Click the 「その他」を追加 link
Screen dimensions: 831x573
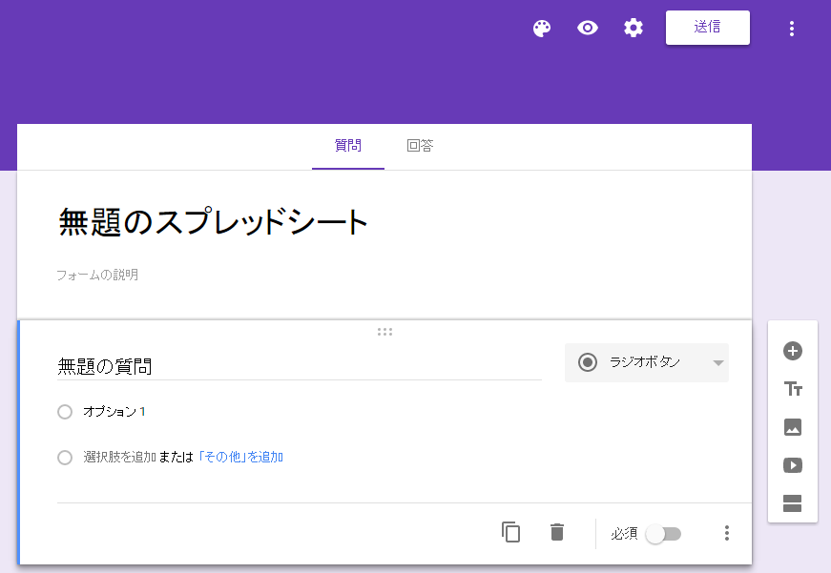click(240, 457)
